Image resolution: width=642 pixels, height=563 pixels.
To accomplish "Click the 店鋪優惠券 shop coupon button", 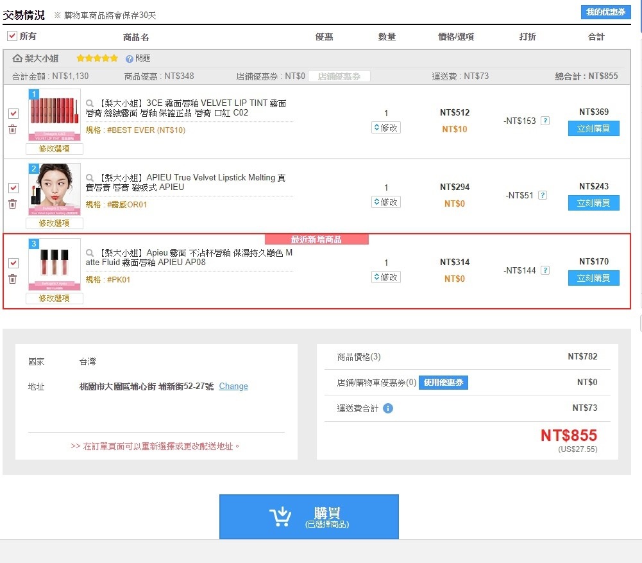I will (x=339, y=76).
